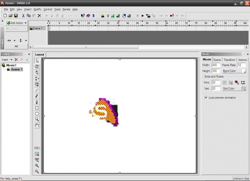The image size is (250, 181).
Task: Select the Rectangle tool
Action: 37,108
